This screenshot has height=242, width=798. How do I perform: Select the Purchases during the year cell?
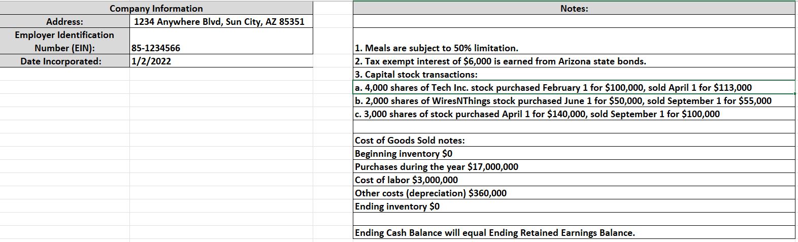click(574, 166)
